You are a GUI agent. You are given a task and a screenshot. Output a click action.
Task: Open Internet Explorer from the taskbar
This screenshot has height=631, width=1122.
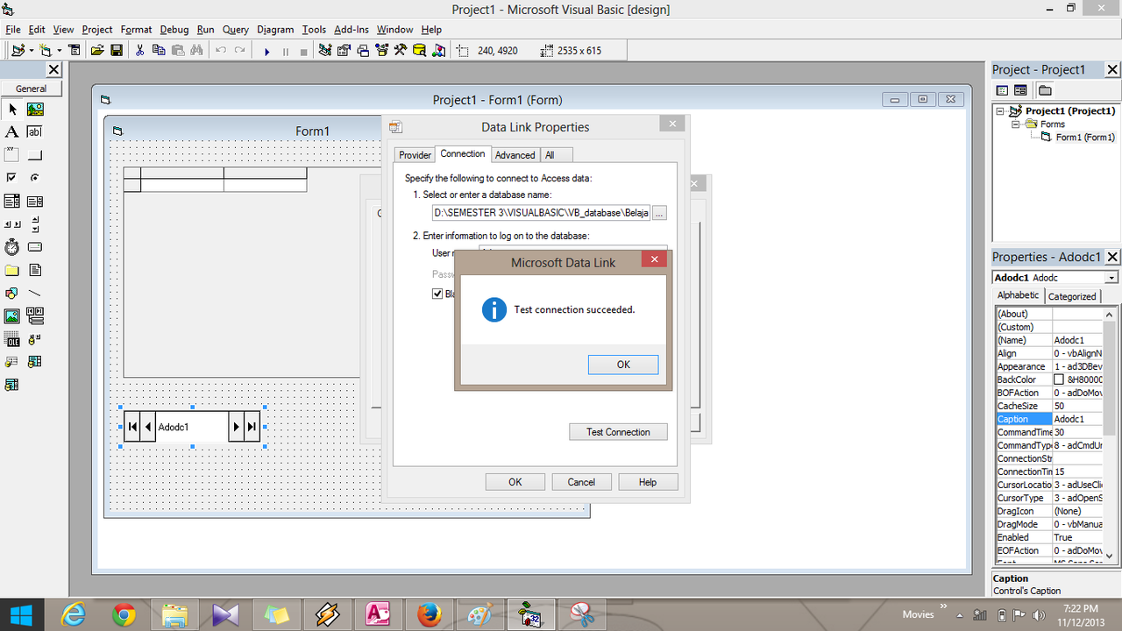coord(74,615)
